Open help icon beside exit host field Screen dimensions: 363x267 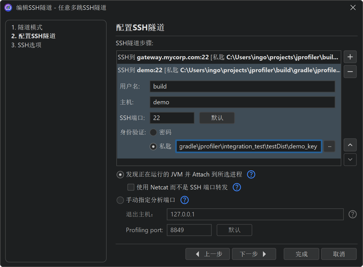pos(353,214)
